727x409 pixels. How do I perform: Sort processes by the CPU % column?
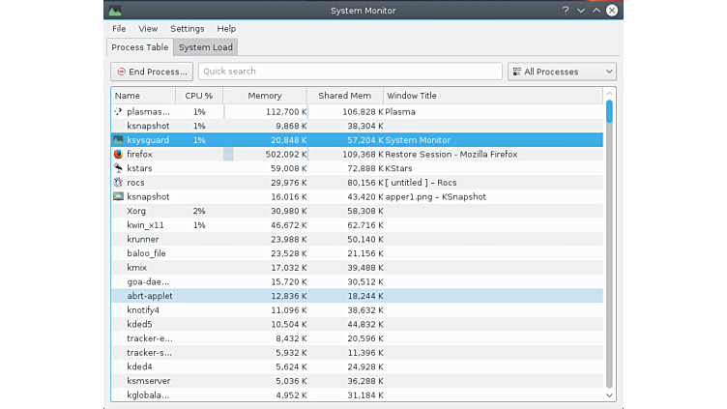click(198, 96)
